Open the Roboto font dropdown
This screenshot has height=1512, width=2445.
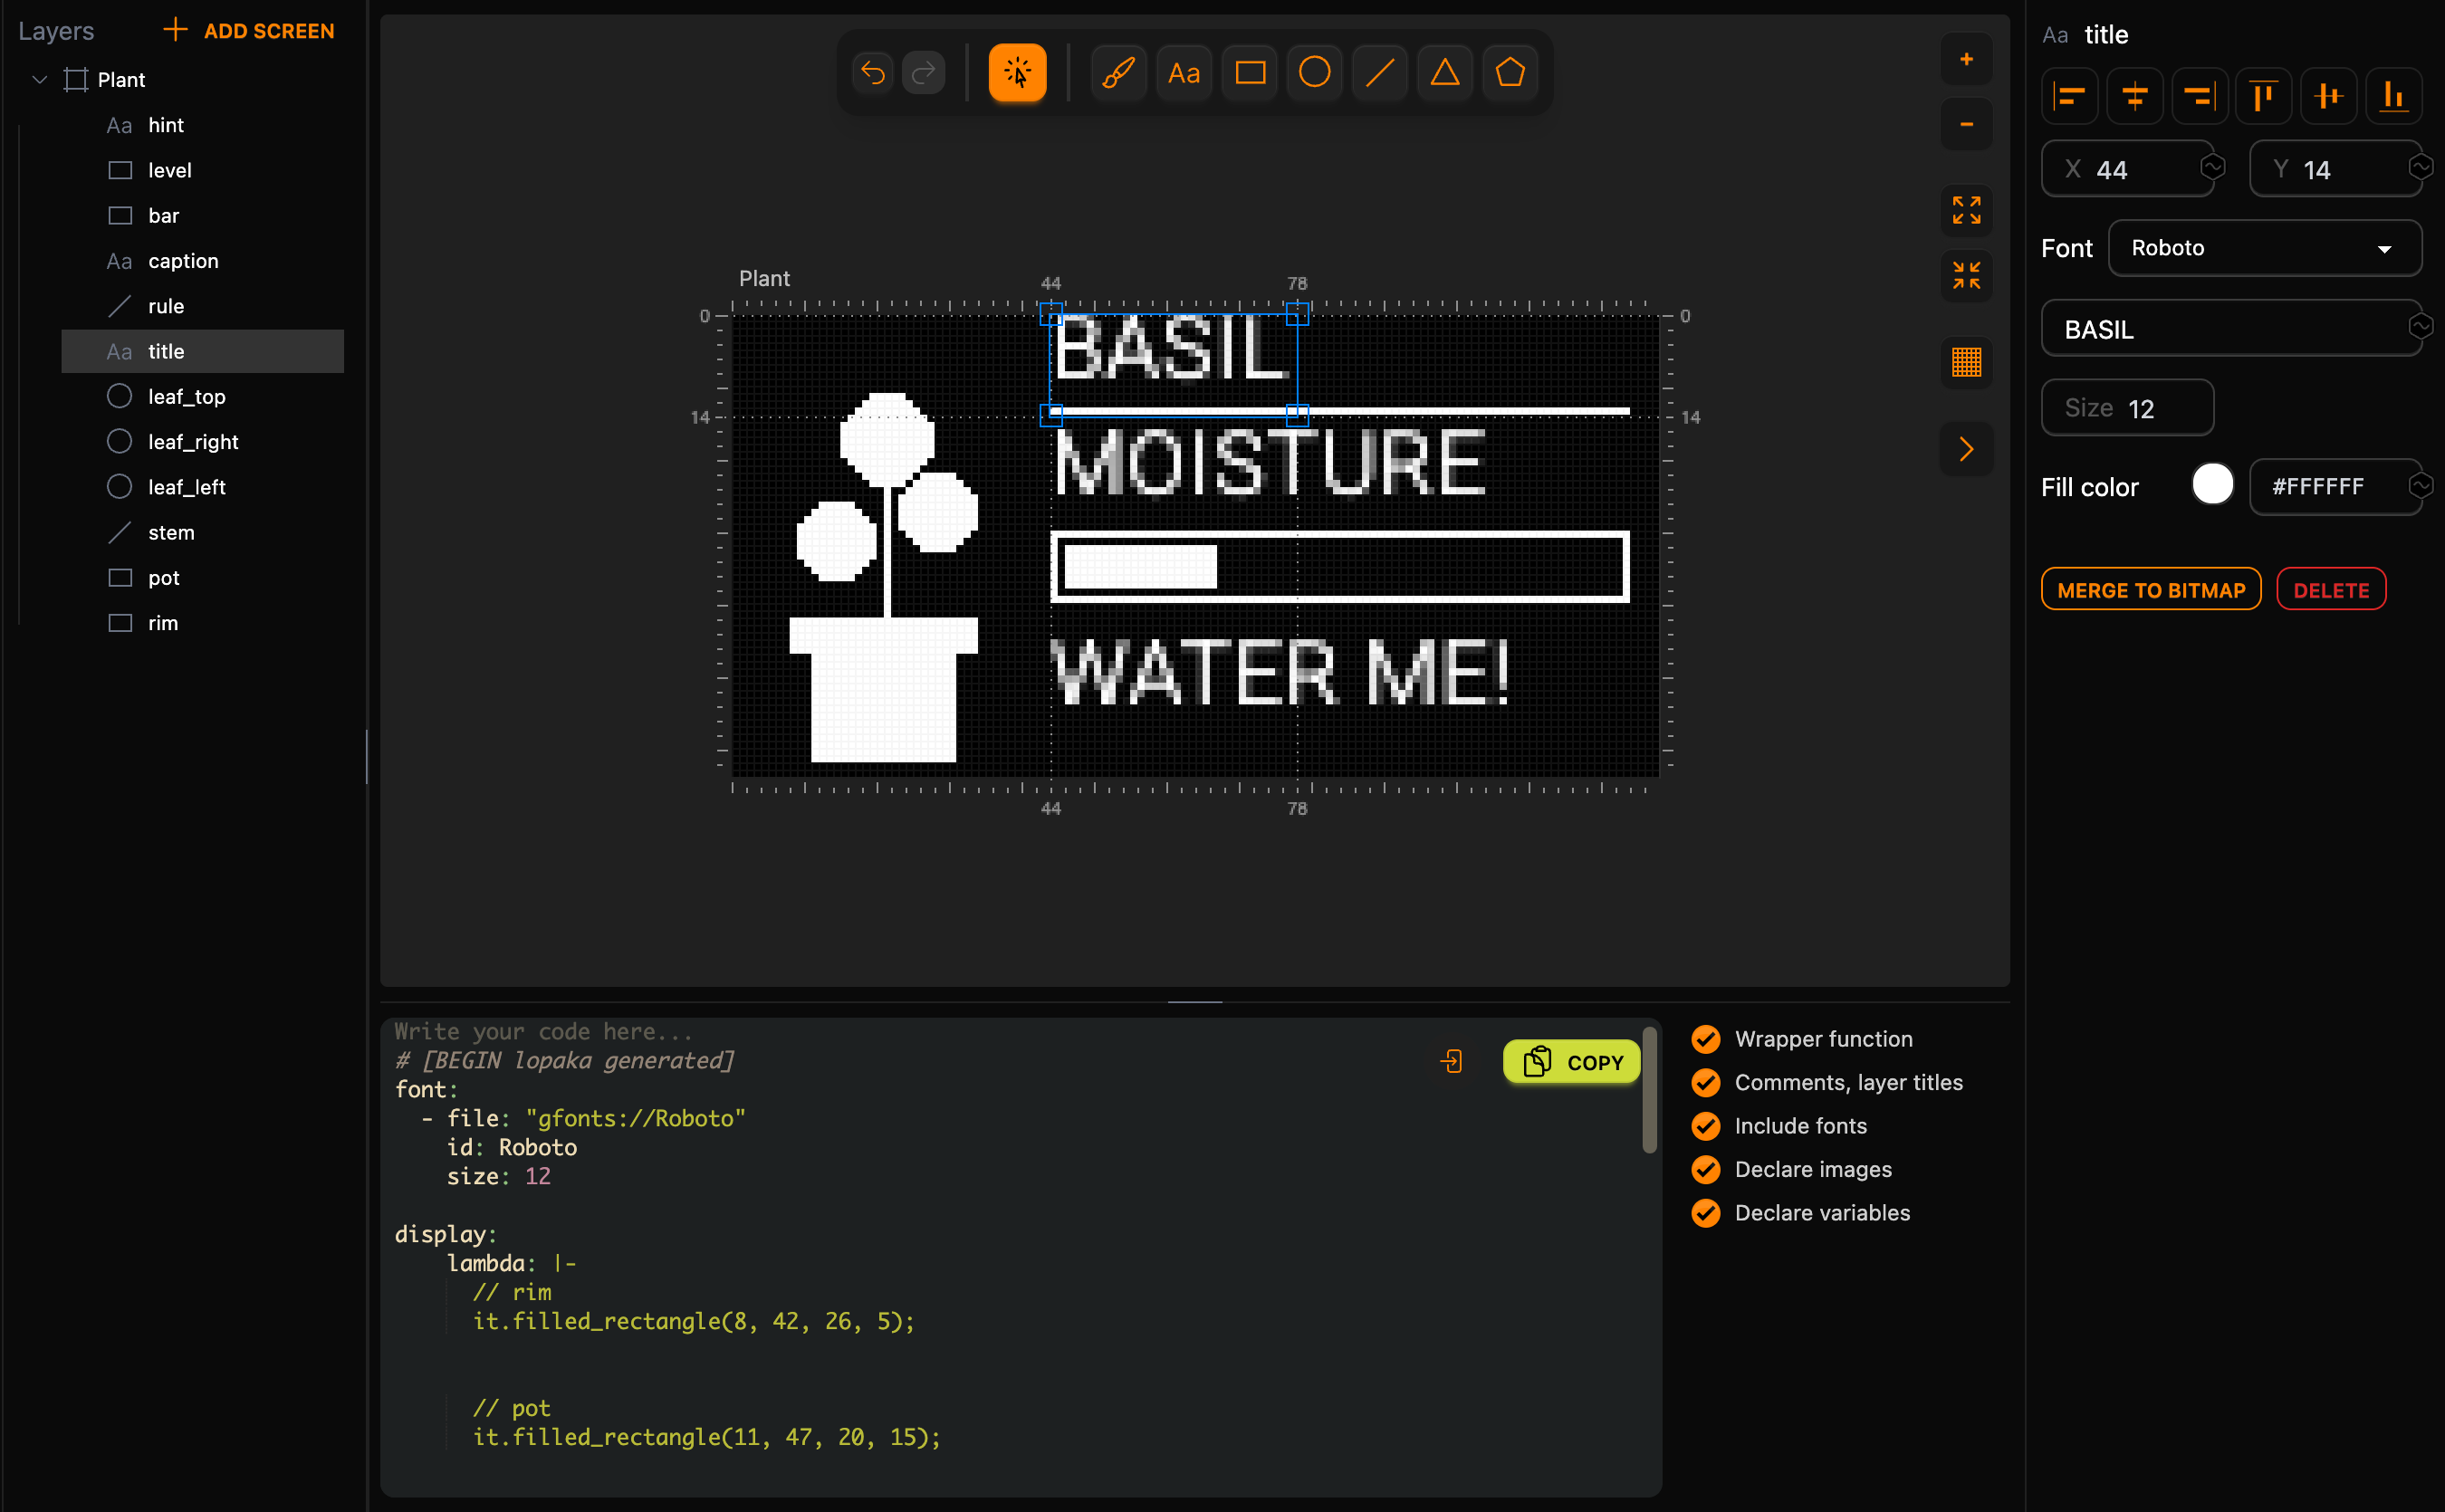(2264, 248)
